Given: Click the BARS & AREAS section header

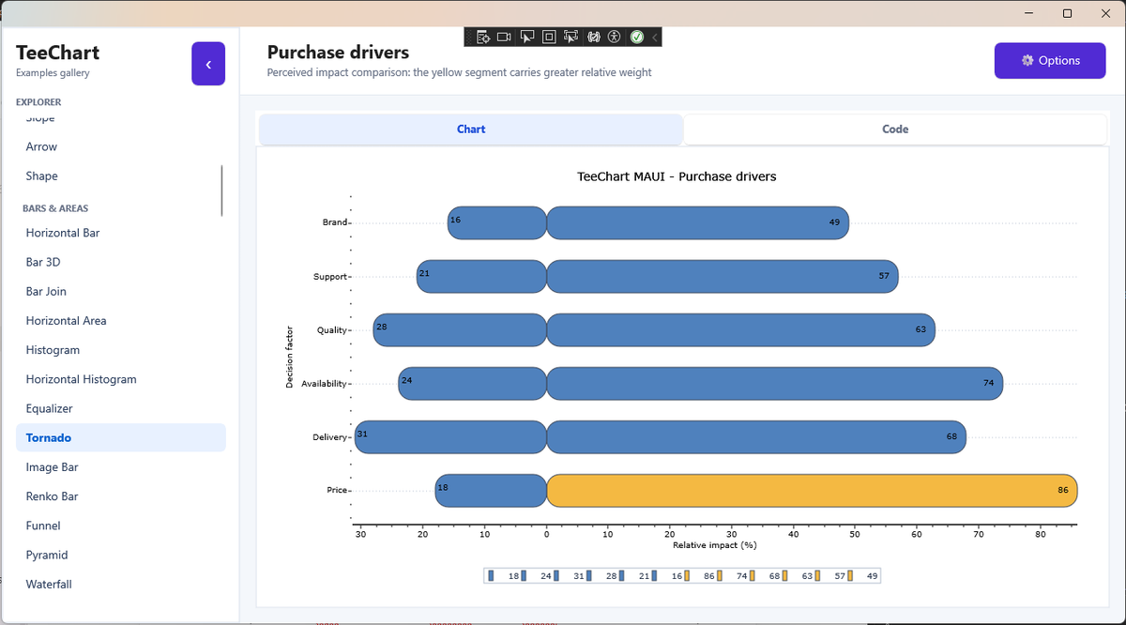Looking at the screenshot, I should 55,208.
